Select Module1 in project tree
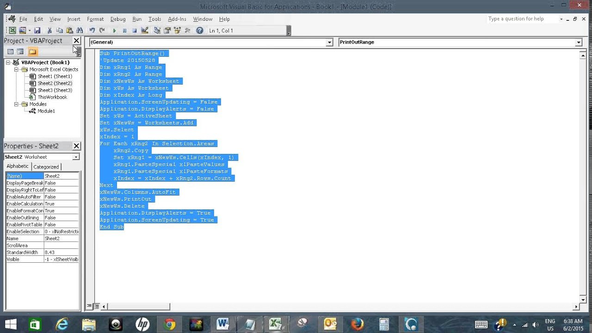 pos(46,111)
